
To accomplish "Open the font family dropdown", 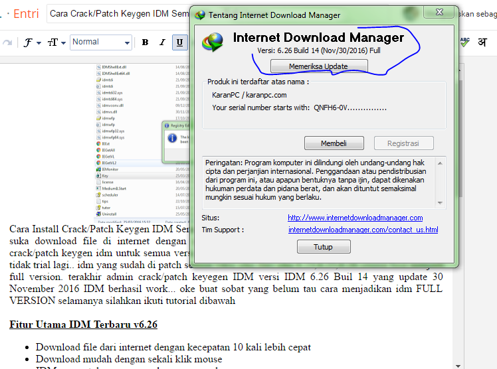I will (x=32, y=42).
